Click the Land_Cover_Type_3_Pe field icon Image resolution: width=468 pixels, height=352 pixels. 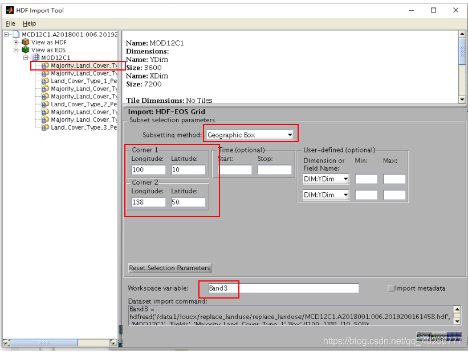point(45,127)
